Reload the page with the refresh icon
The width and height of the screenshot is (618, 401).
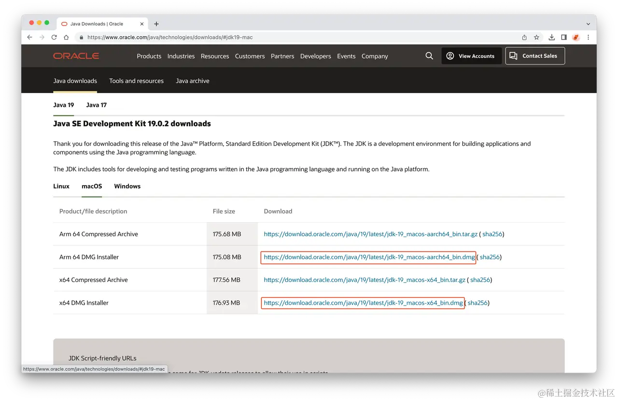(54, 37)
